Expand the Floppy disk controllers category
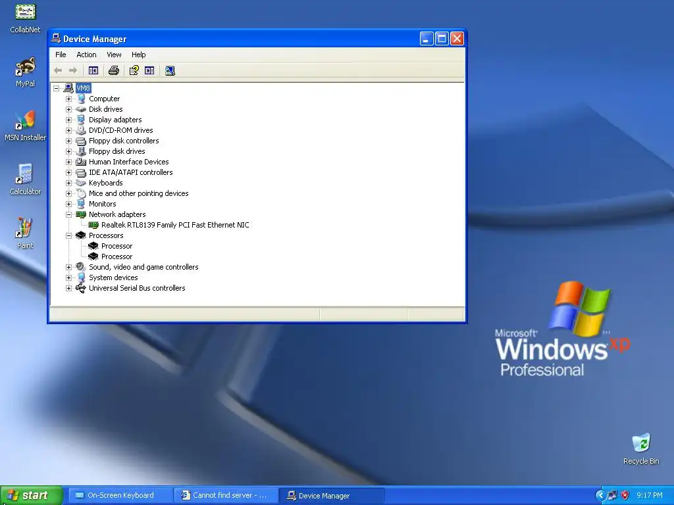Image resolution: width=674 pixels, height=505 pixels. 68,141
